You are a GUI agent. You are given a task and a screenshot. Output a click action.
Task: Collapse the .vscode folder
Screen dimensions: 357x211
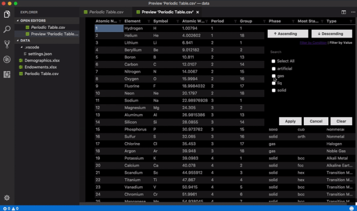tap(21, 47)
